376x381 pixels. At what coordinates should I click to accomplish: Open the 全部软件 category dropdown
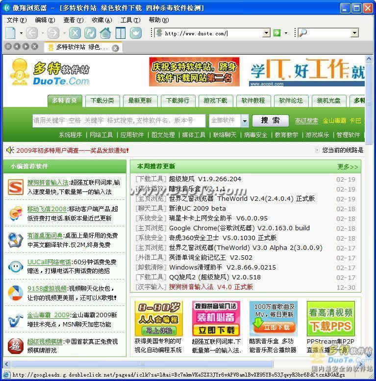(x=245, y=120)
